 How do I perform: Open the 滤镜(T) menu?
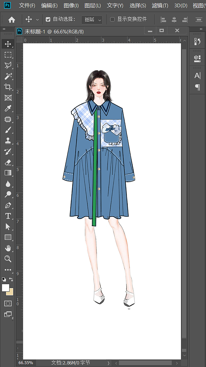(x=160, y=6)
